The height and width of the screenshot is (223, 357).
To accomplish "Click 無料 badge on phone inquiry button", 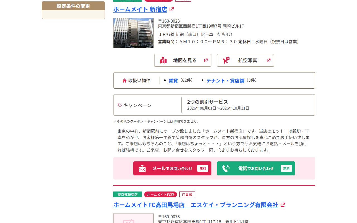I will click(x=286, y=168).
